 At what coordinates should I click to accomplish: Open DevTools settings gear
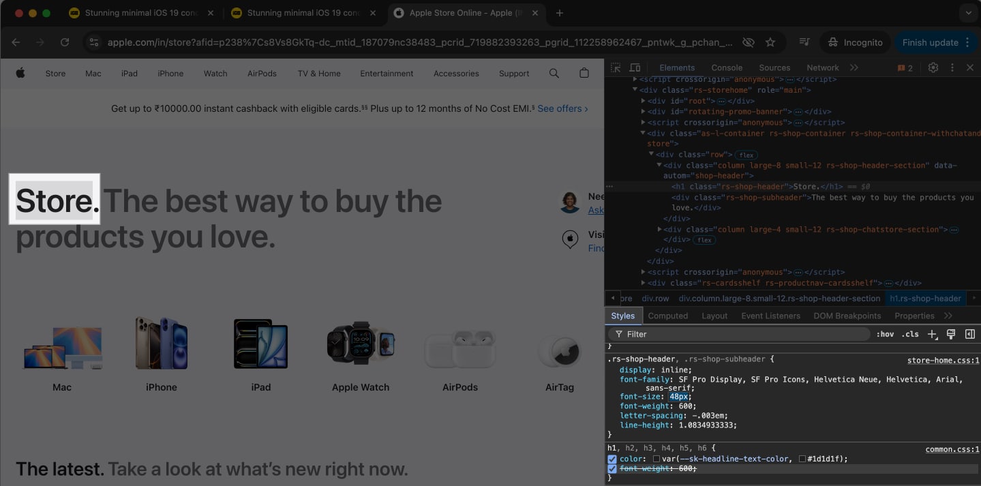933,67
